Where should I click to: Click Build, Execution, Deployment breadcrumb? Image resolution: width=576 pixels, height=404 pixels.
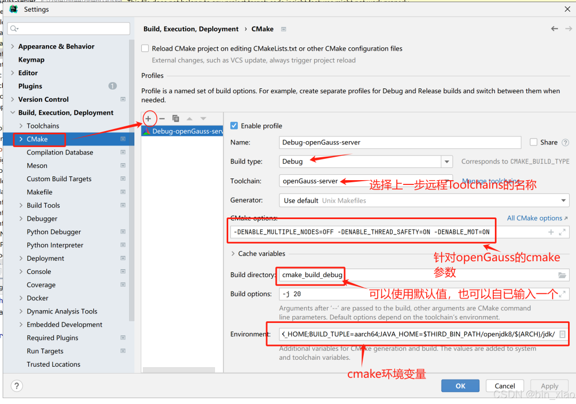point(191,29)
